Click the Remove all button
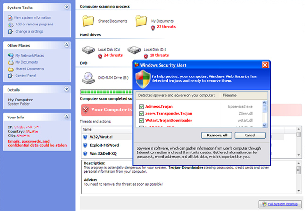Viewport: 305px width, 211px height. (x=217, y=135)
